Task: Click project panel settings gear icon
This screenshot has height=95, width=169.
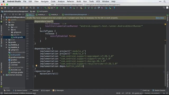Action: point(20,15)
